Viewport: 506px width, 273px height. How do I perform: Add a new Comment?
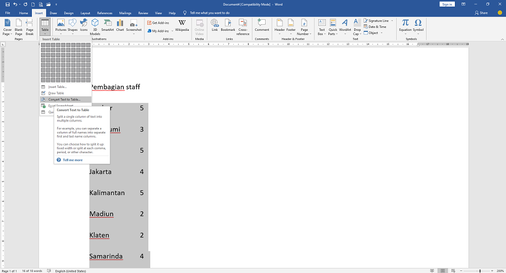pyautogui.click(x=262, y=25)
